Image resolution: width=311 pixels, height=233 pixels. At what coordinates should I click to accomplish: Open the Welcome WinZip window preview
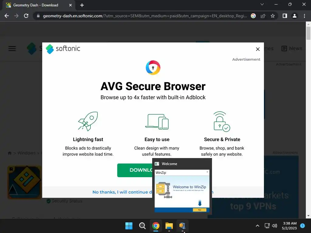pyautogui.click(x=182, y=191)
